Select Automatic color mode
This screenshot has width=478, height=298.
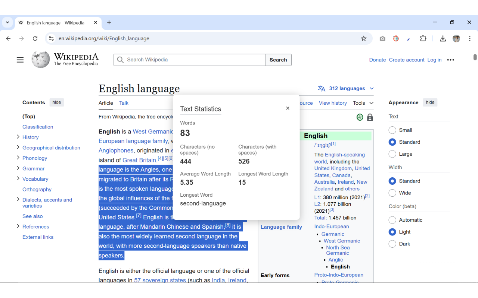click(x=392, y=220)
